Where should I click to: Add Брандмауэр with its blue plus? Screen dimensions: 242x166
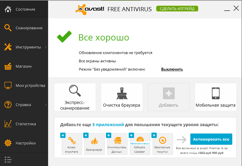pos(86,135)
